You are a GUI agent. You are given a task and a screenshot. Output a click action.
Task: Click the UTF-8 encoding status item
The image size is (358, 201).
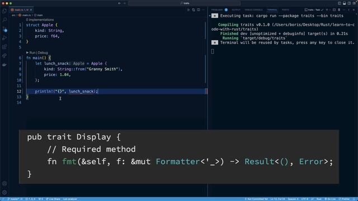(305, 199)
